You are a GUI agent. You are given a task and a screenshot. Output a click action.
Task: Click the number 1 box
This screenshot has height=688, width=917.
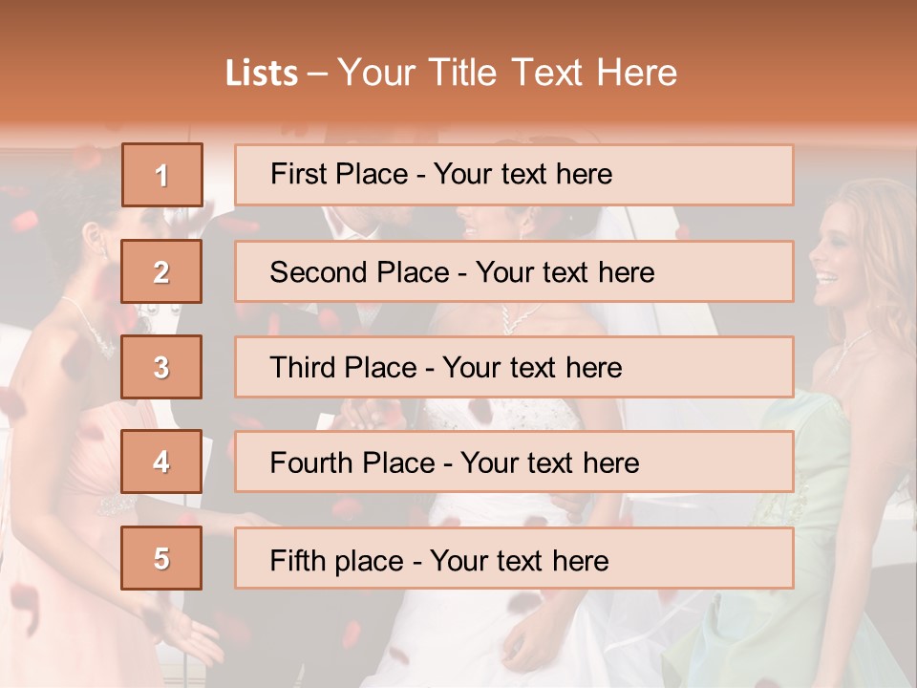(161, 175)
